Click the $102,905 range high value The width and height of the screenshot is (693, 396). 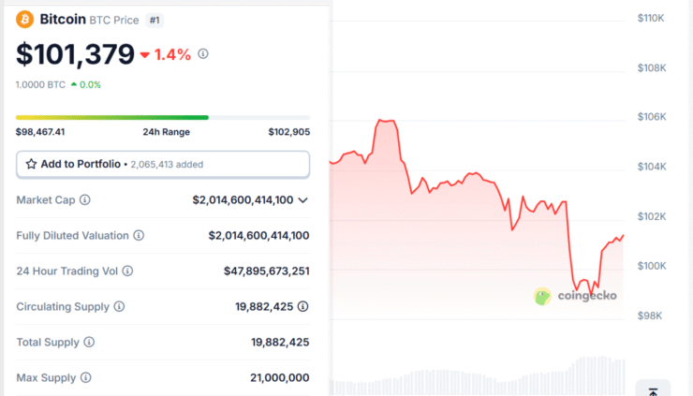coord(289,132)
